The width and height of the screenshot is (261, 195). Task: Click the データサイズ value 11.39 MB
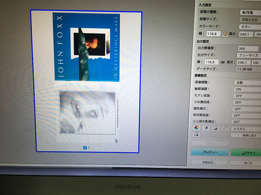point(249,69)
